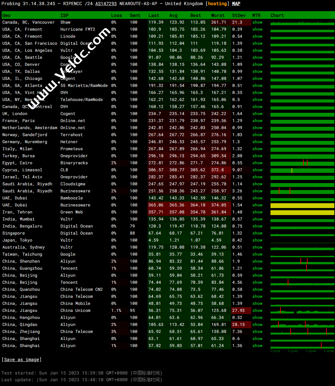Screen dimensions: 335x386
Task: Open MTR for Singapore Digital Ocean
Action: [x=257, y=233]
